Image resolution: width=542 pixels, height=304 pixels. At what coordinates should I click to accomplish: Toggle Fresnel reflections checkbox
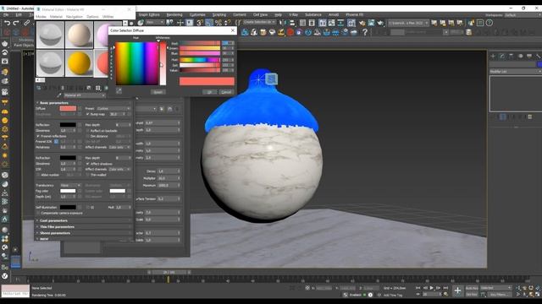(x=38, y=136)
